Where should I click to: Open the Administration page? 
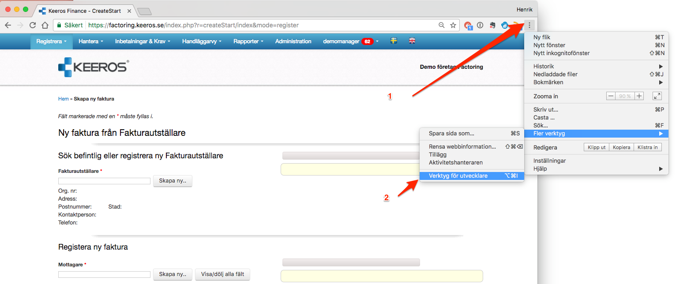pyautogui.click(x=293, y=41)
